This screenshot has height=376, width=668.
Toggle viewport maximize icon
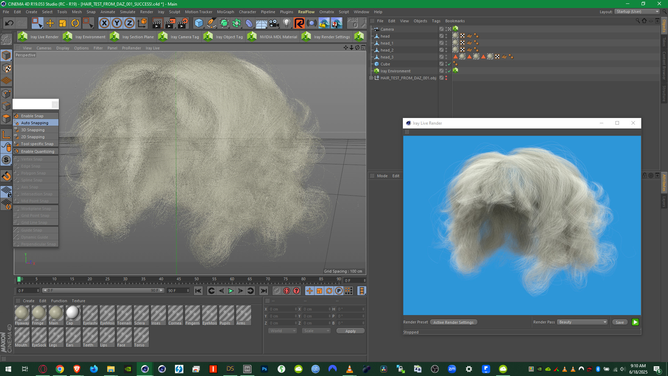point(363,48)
